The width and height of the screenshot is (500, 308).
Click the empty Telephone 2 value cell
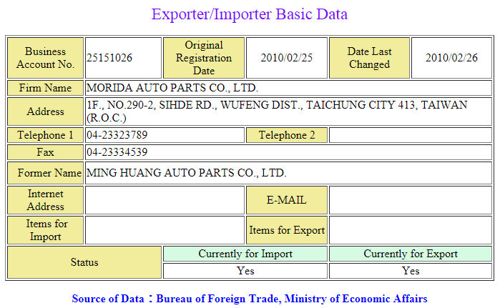tap(411, 135)
